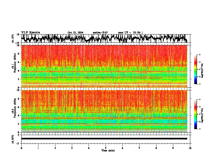
Task: Click the "ch.1(V)" waveform axis label
Action: point(13,39)
